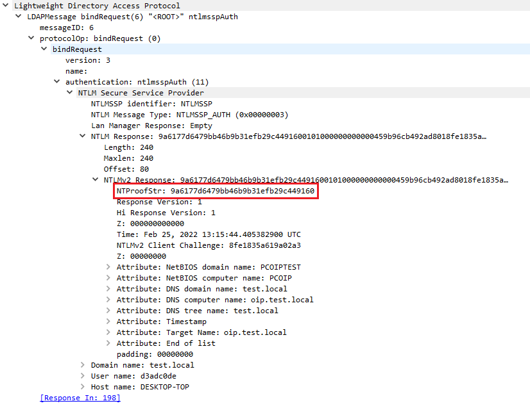
Task: Collapse the authentication: ntlmsspAuth (11) node
Action: click(x=56, y=81)
